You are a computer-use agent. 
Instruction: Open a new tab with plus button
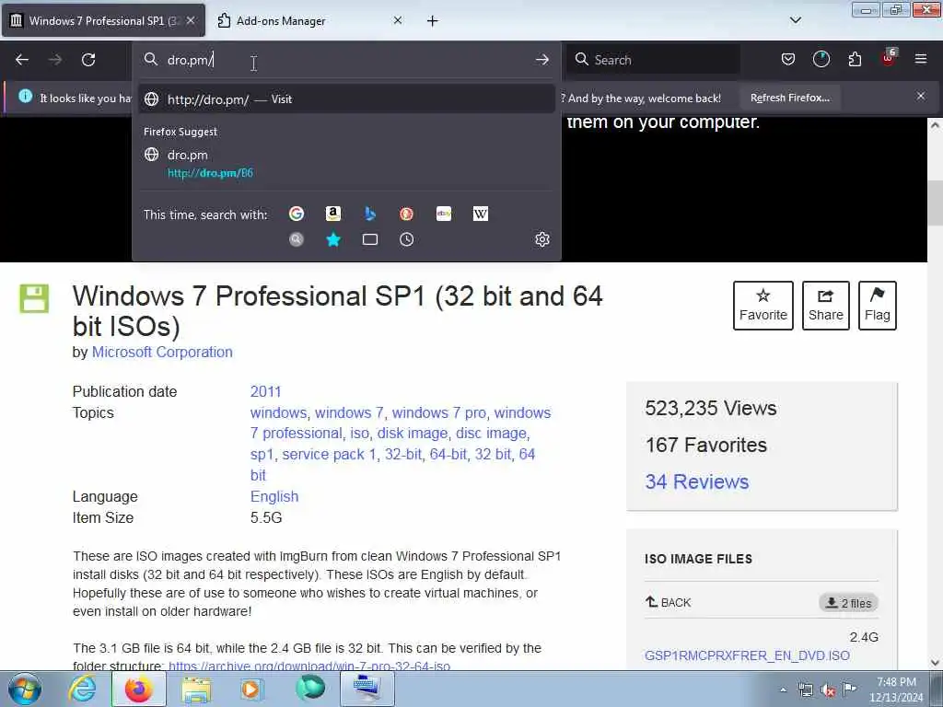(x=433, y=21)
